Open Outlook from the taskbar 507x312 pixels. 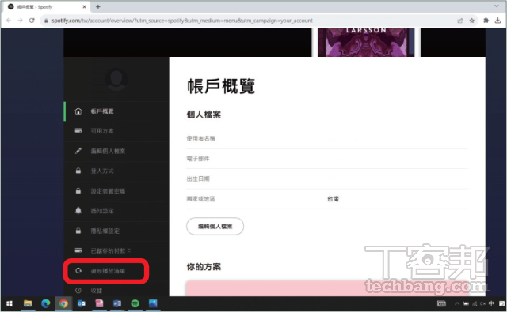82,303
